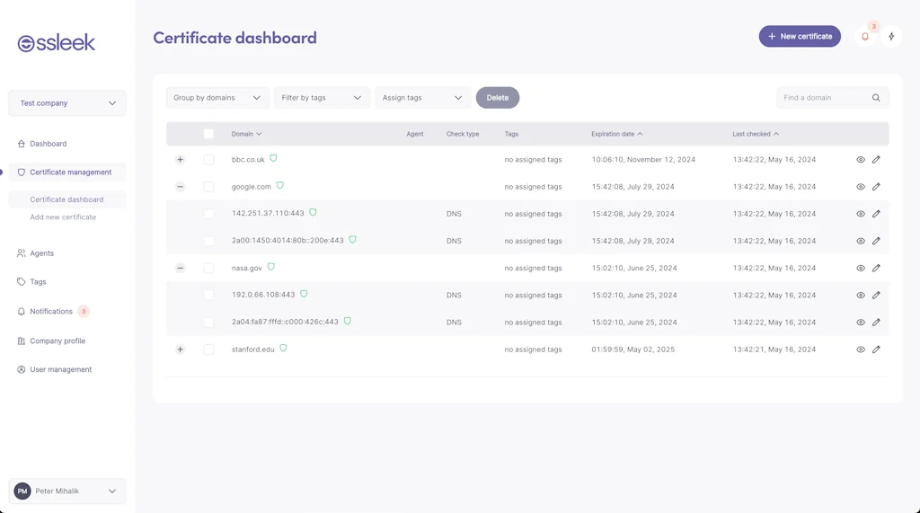This screenshot has height=513, width=920.
Task: Toggle the select-all checkbox in table header
Action: click(208, 134)
